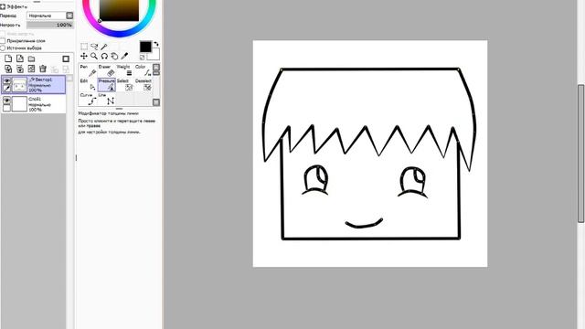The width and height of the screenshot is (585, 329).
Task: Choose the line Color tool
Action: pos(143,70)
